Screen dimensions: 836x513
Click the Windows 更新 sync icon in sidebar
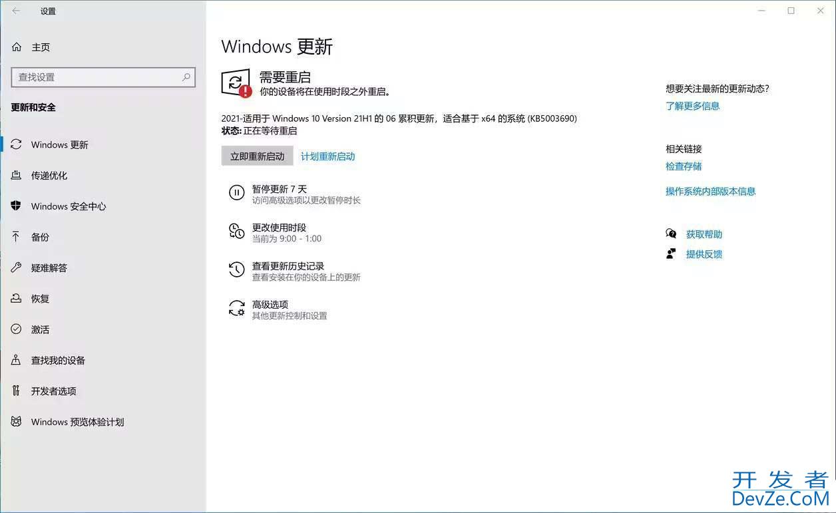(x=17, y=144)
